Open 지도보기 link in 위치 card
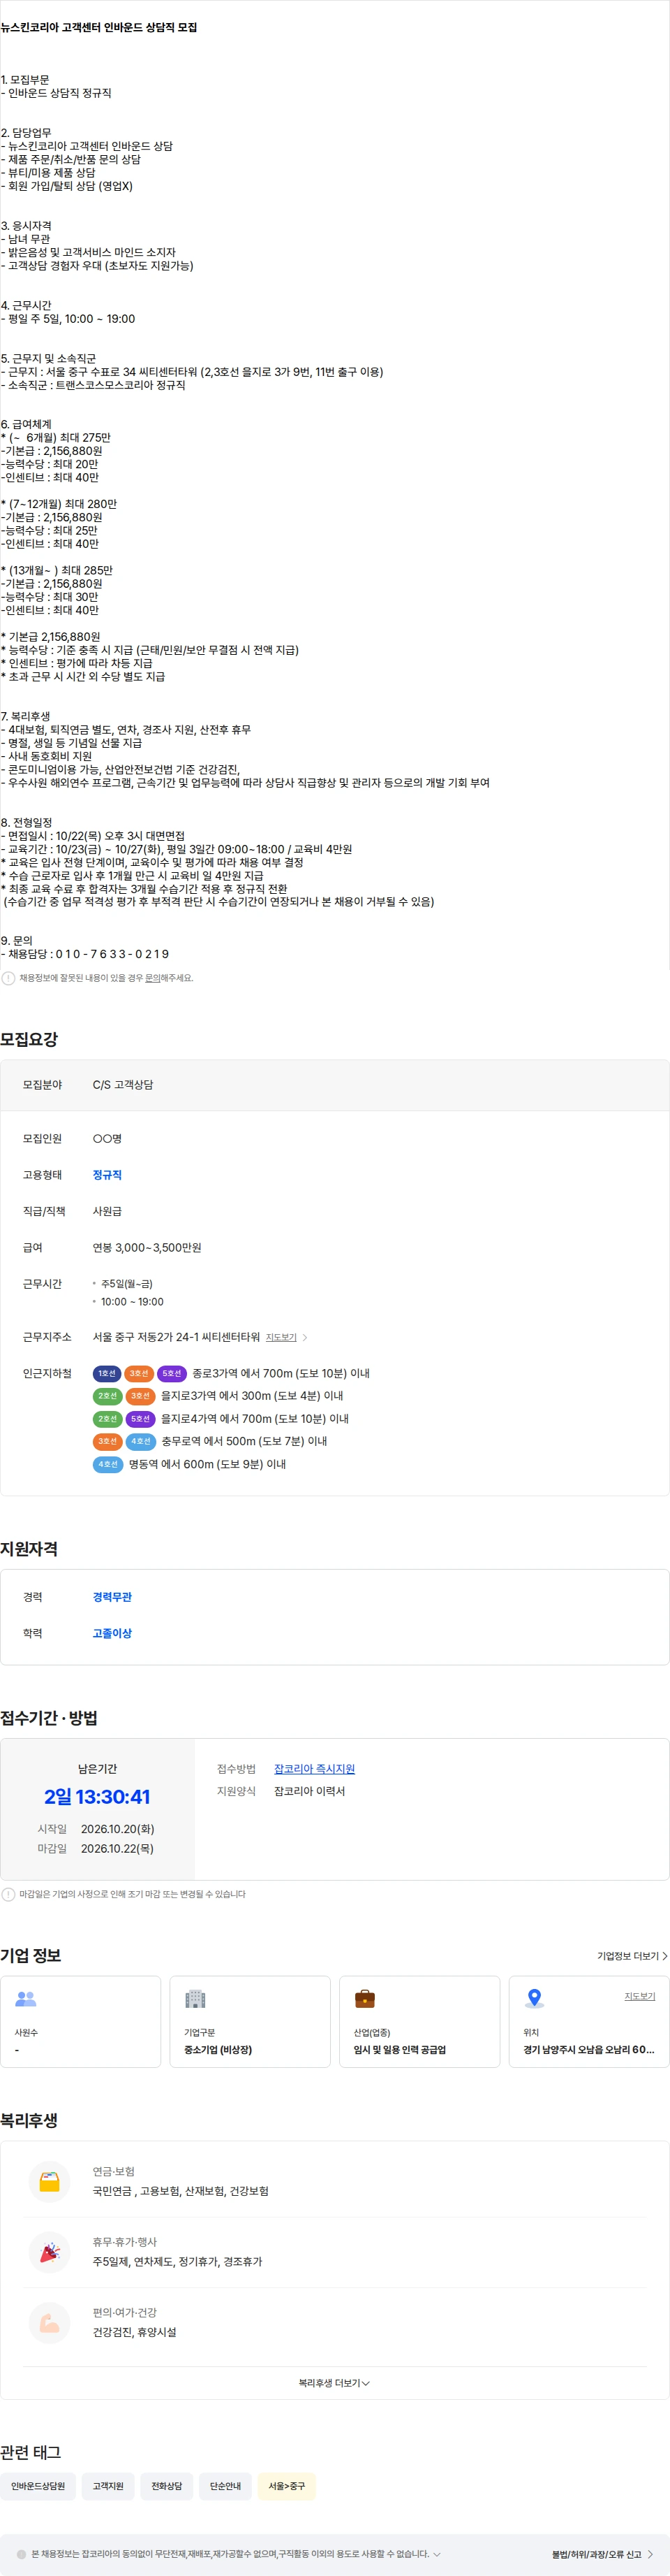Screen dimensions: 670x2576 click(640, 1996)
